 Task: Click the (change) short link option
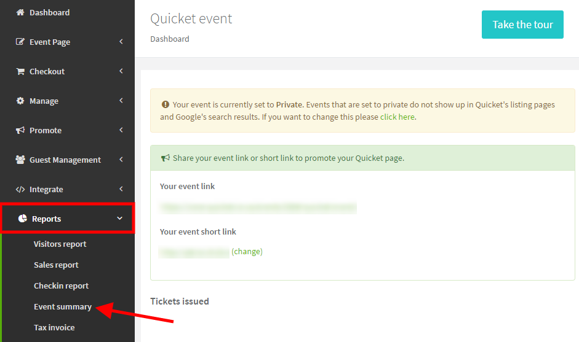(x=247, y=251)
